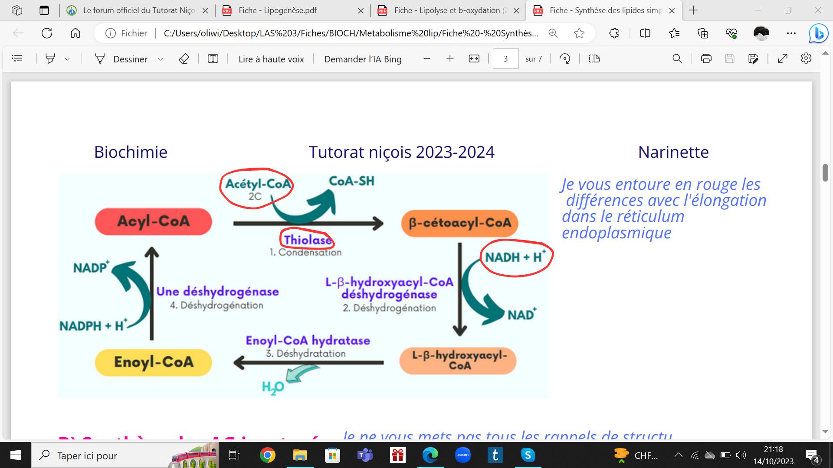Open the PDF table of contents icon
The height and width of the screenshot is (468, 833).
(17, 58)
